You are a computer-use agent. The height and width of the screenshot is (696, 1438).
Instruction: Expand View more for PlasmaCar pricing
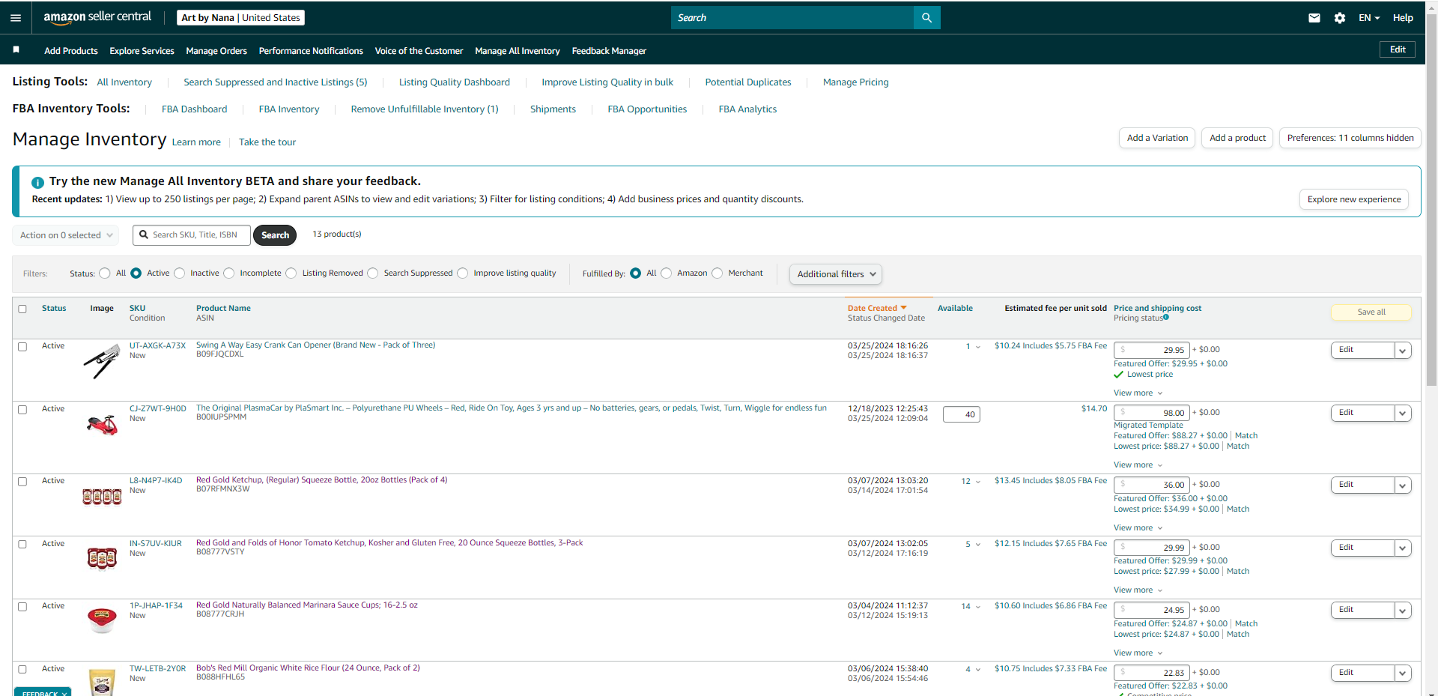[x=1138, y=465]
